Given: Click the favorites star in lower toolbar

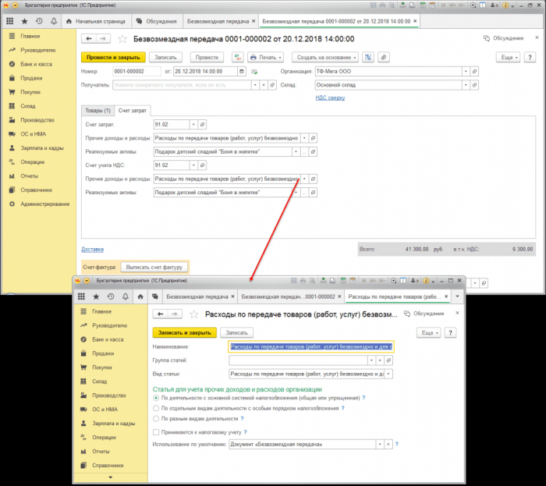Looking at the screenshot, I should point(96,296).
